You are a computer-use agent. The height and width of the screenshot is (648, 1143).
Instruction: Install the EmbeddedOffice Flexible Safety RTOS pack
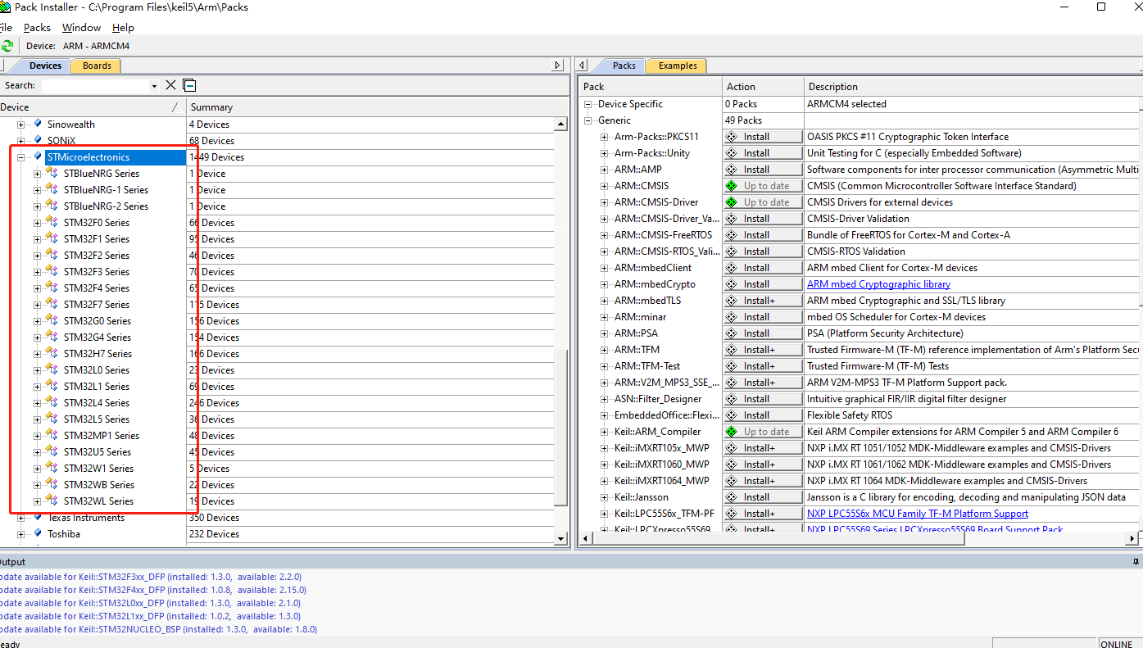tap(763, 415)
